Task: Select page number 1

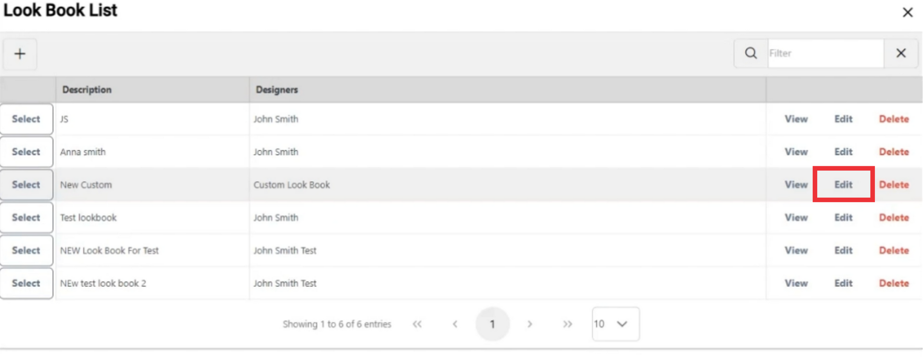Action: [492, 324]
